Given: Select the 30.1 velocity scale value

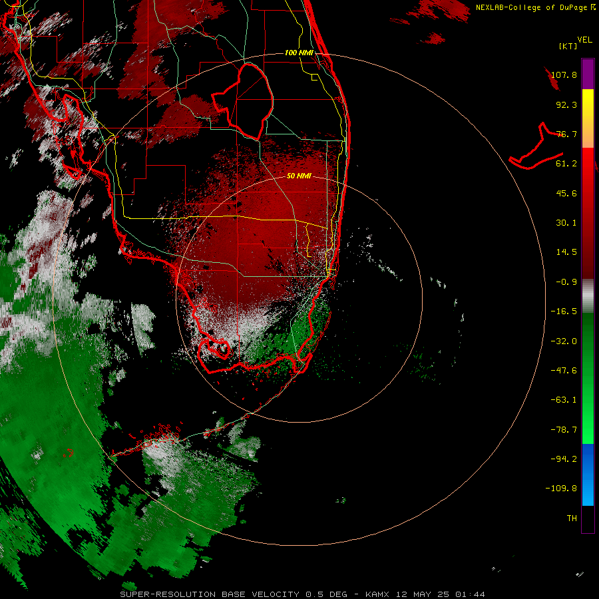Looking at the screenshot, I should coord(566,223).
